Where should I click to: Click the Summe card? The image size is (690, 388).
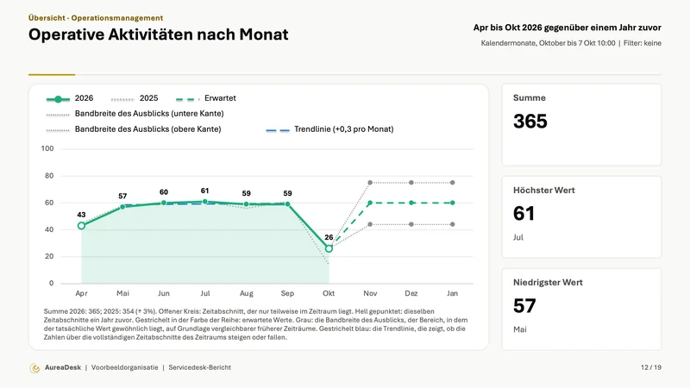pyautogui.click(x=581, y=125)
